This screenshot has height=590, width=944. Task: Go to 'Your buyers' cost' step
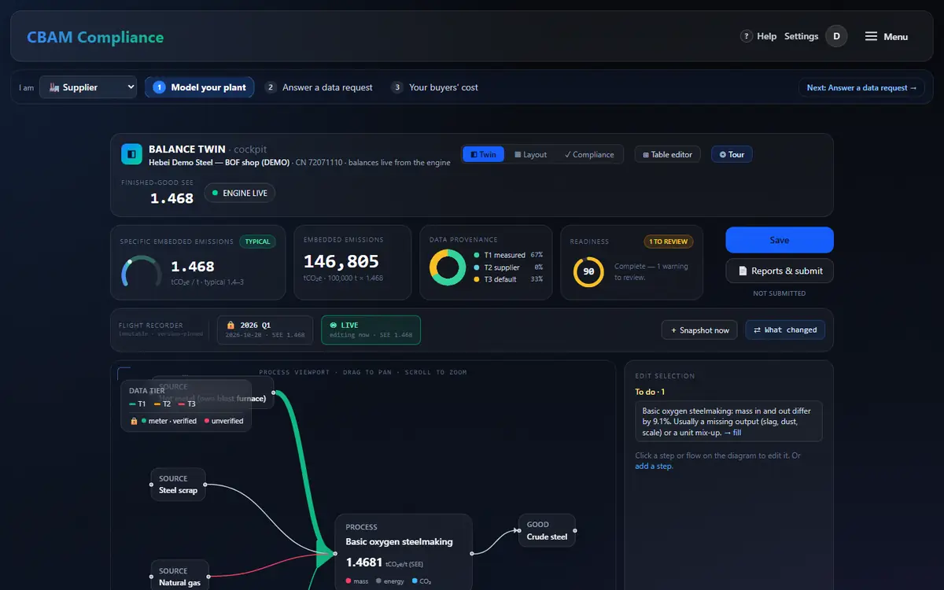tap(434, 87)
